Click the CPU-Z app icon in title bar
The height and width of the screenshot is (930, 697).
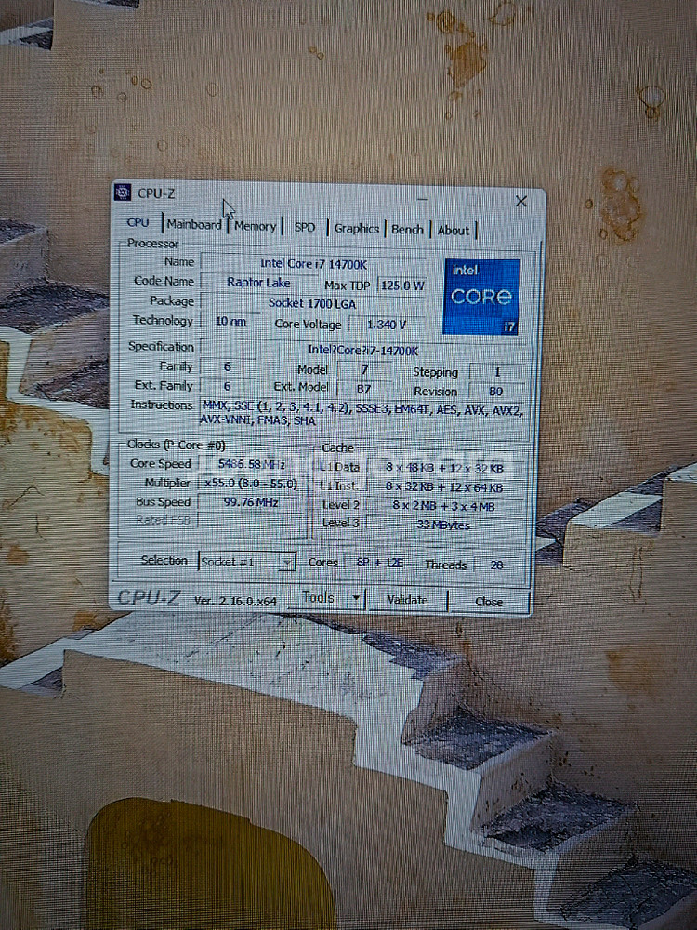pos(123,193)
